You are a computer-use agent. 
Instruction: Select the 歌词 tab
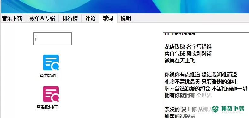click(x=108, y=18)
